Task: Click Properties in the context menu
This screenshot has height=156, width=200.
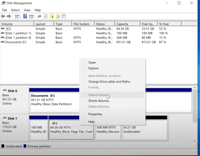Action: tap(95, 114)
